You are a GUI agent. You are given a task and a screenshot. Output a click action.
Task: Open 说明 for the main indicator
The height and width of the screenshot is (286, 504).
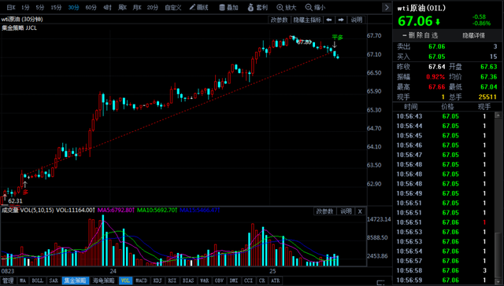click(357, 20)
